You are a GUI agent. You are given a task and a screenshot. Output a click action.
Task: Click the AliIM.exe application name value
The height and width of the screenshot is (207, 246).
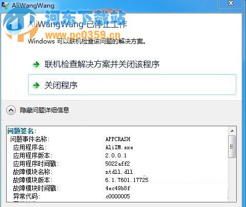point(119,147)
